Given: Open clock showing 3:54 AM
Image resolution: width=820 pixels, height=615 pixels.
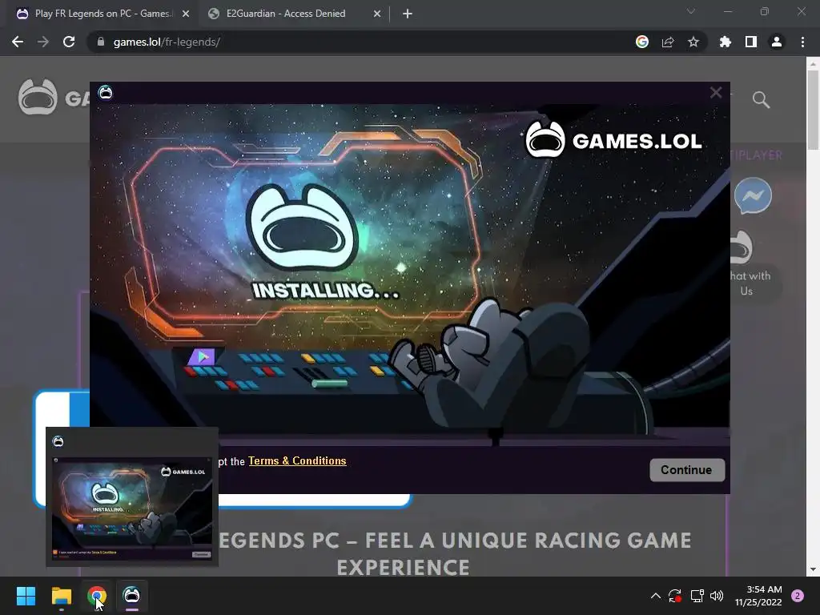Looking at the screenshot, I should [x=758, y=596].
